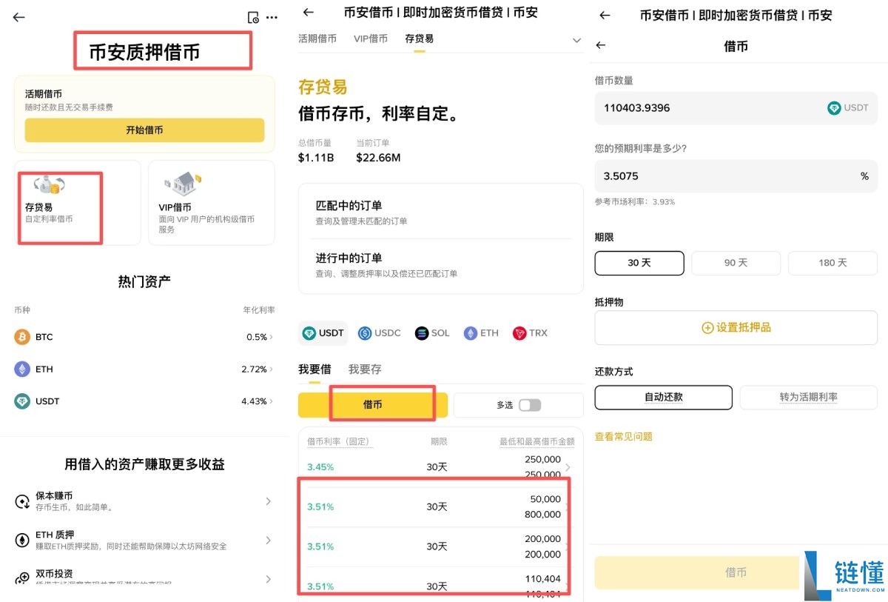Viewport: 888px width, 602px height.
Task: Switch to the VIP借币 tab
Action: pos(370,39)
